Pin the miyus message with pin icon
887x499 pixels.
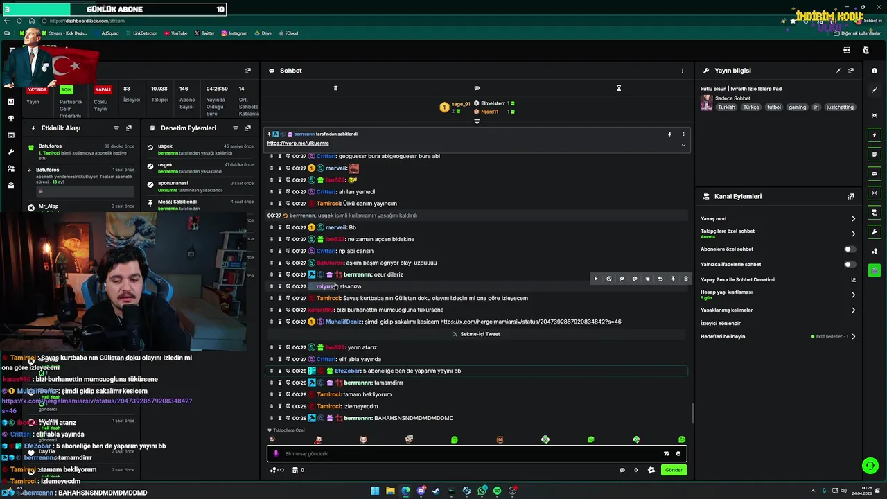click(673, 279)
